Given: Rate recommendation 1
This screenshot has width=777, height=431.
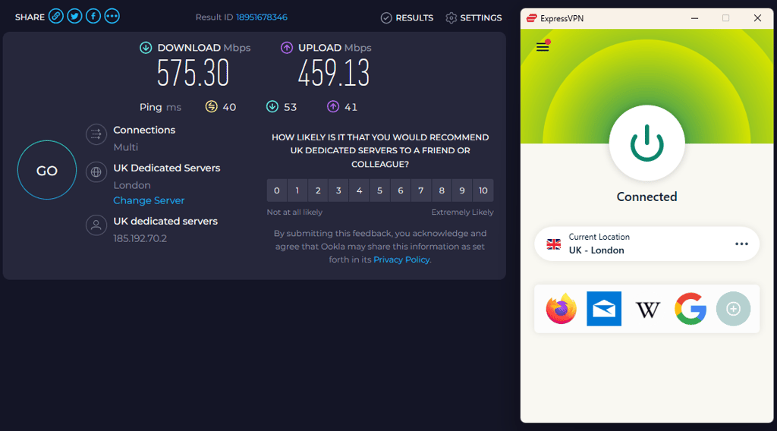Looking at the screenshot, I should [297, 190].
